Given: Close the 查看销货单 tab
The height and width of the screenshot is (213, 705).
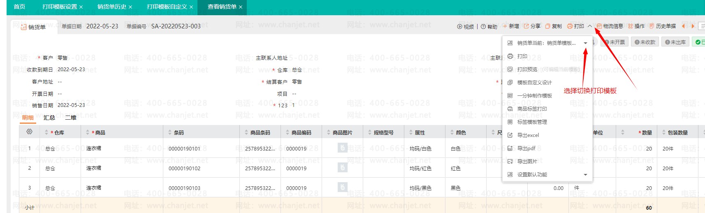Looking at the screenshot, I should [241, 7].
